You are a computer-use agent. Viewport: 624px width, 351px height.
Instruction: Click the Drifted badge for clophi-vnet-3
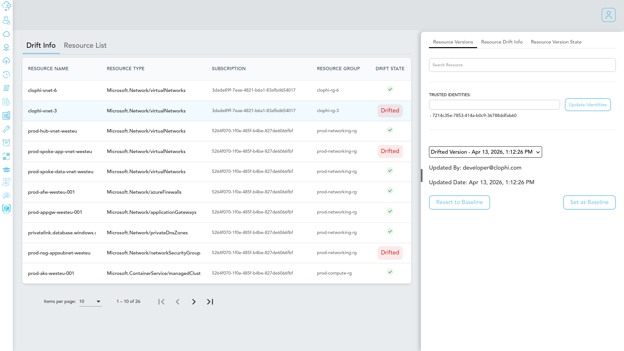390,110
